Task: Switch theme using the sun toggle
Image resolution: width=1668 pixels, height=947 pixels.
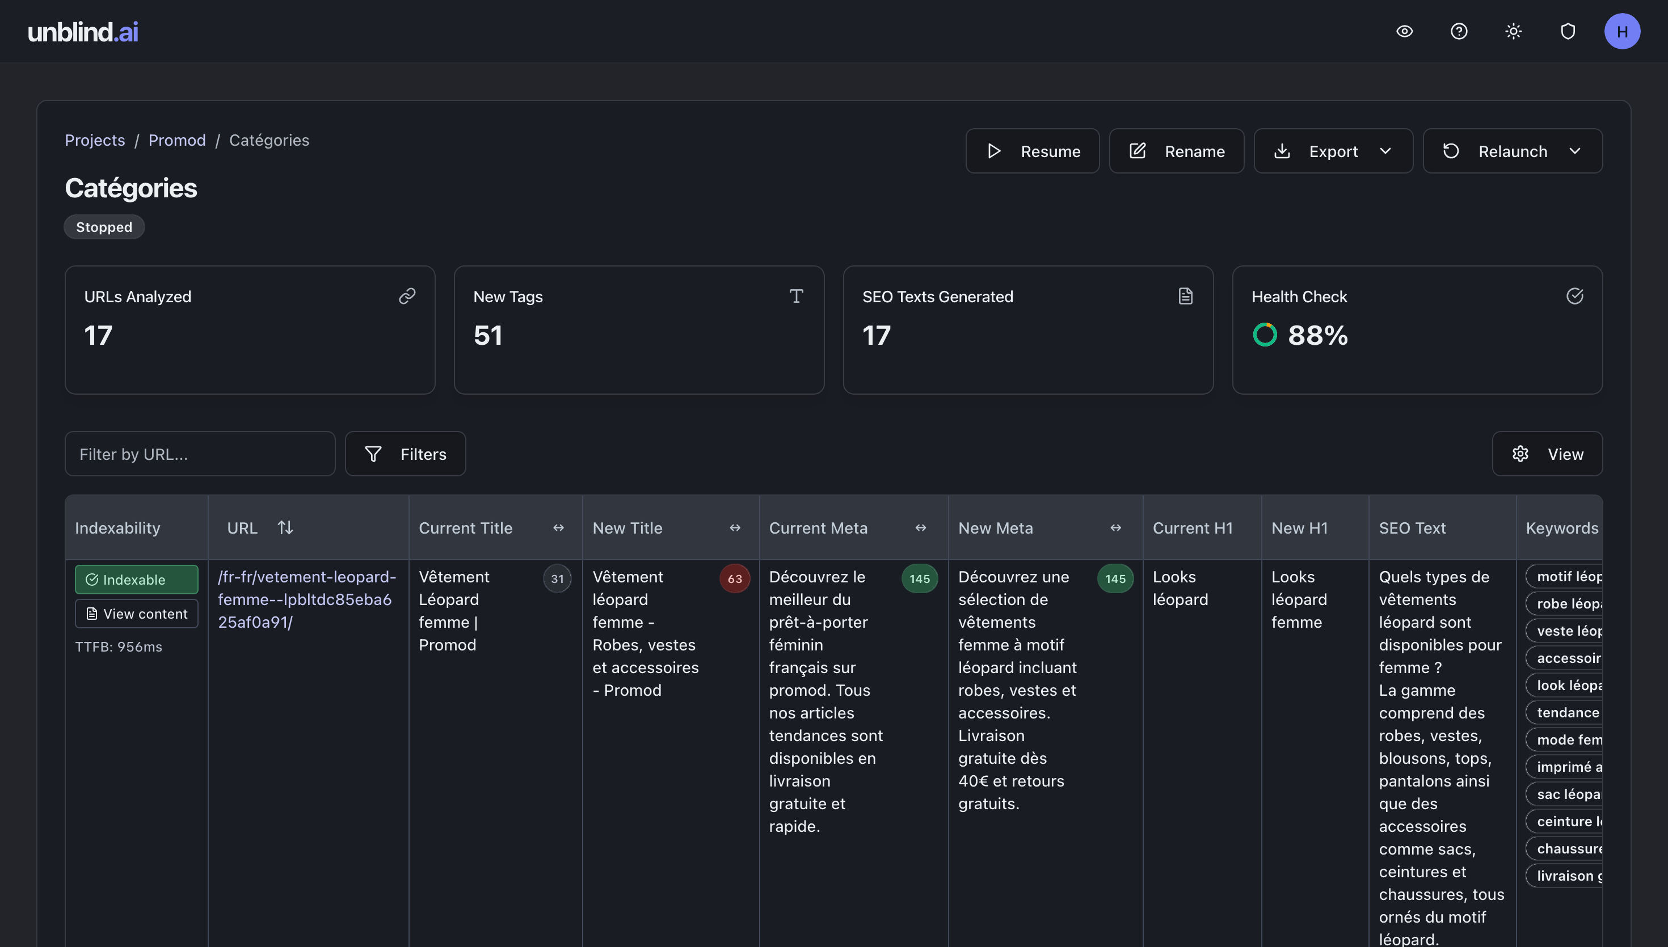Action: pos(1513,31)
